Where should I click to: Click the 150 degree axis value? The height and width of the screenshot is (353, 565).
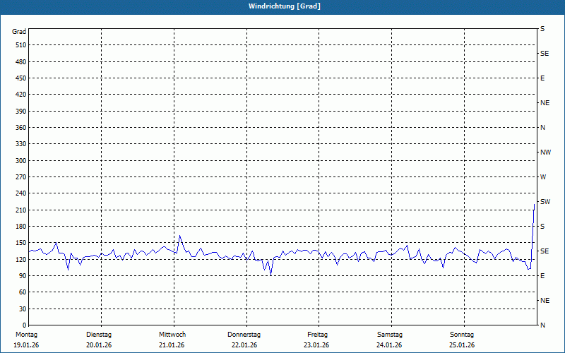tap(21, 243)
